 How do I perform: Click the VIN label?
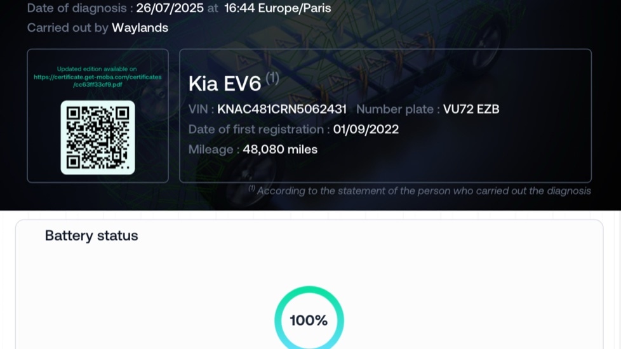pos(201,109)
